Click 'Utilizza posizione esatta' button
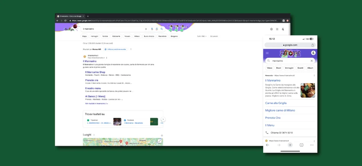This screenshot has width=362, height=166. click(x=115, y=49)
